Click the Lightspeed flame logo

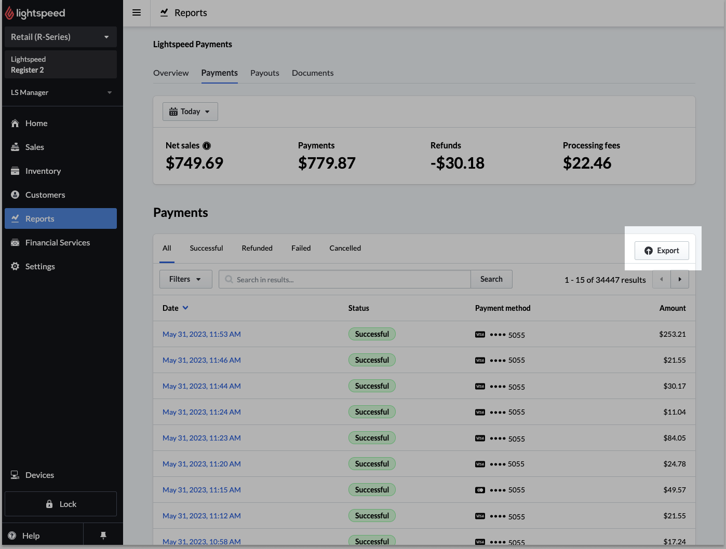[x=9, y=13]
